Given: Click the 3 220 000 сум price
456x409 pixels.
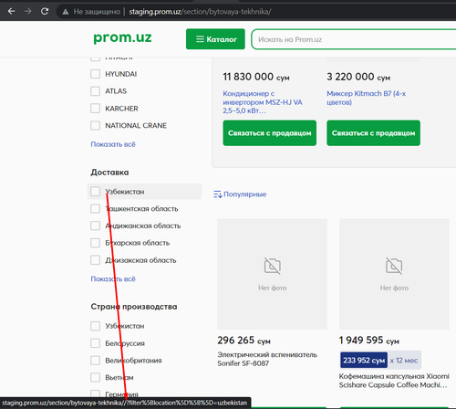Looking at the screenshot, I should point(358,77).
